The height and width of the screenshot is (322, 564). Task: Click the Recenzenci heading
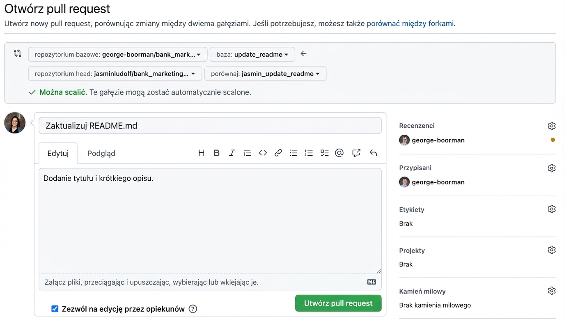tap(417, 126)
